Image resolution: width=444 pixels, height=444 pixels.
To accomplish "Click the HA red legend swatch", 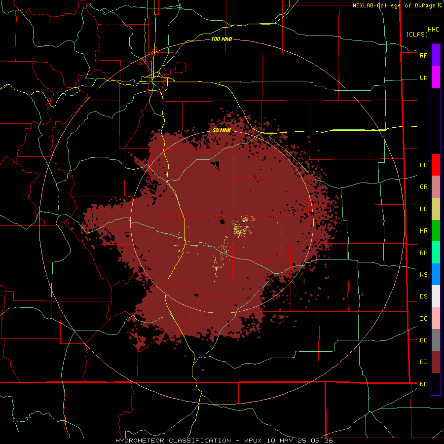I will [436, 165].
